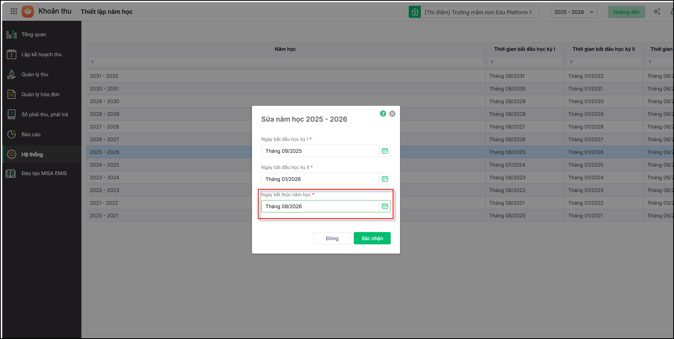
Task: Click the Khoản thu orange logo icon
Action: click(28, 12)
